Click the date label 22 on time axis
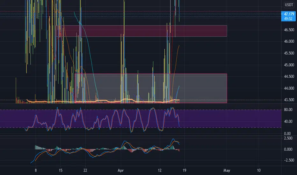This screenshot has height=175, width=297. (85, 170)
